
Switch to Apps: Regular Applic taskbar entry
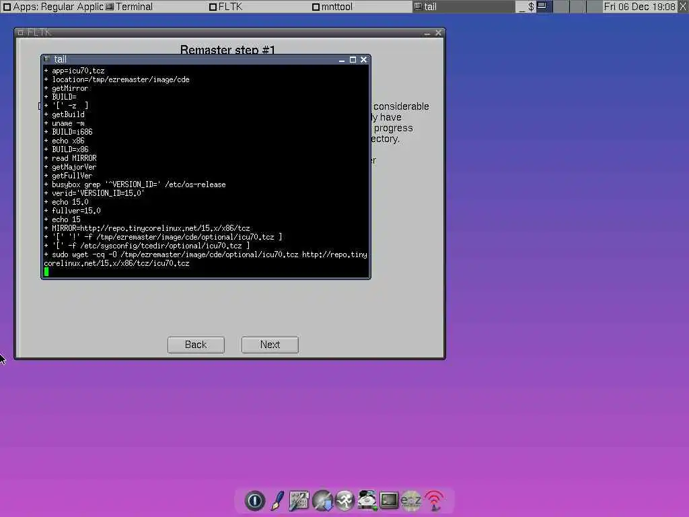53,7
